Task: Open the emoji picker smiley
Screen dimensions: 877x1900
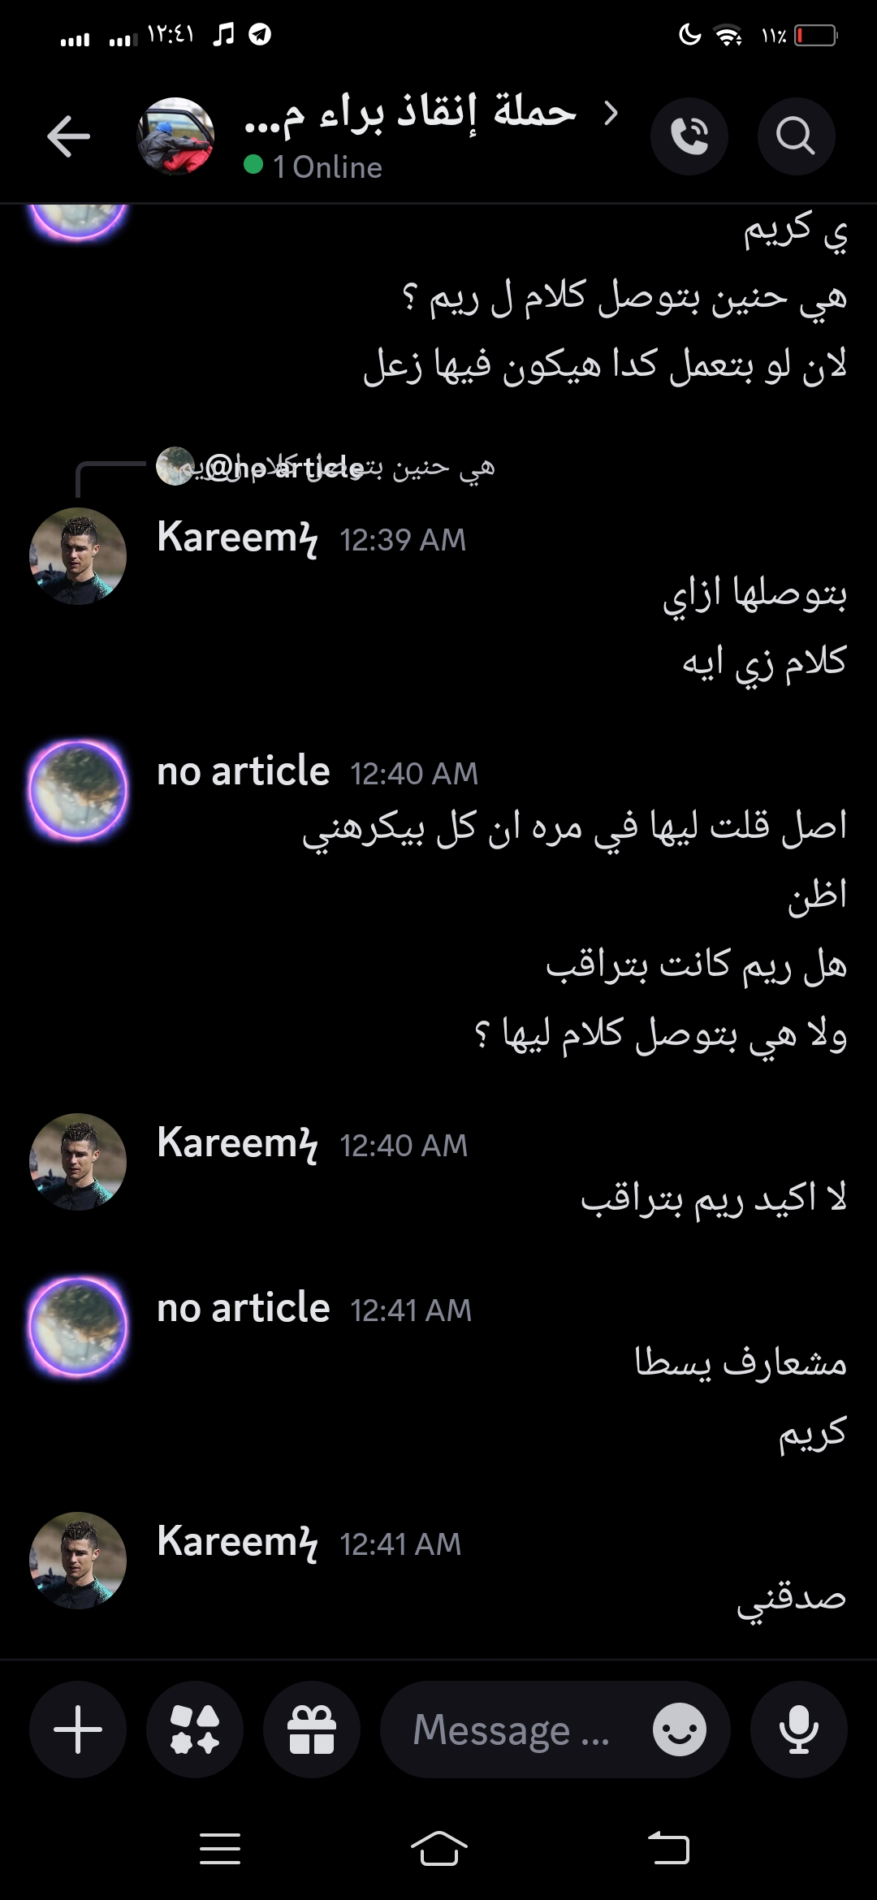Action: (x=680, y=1729)
